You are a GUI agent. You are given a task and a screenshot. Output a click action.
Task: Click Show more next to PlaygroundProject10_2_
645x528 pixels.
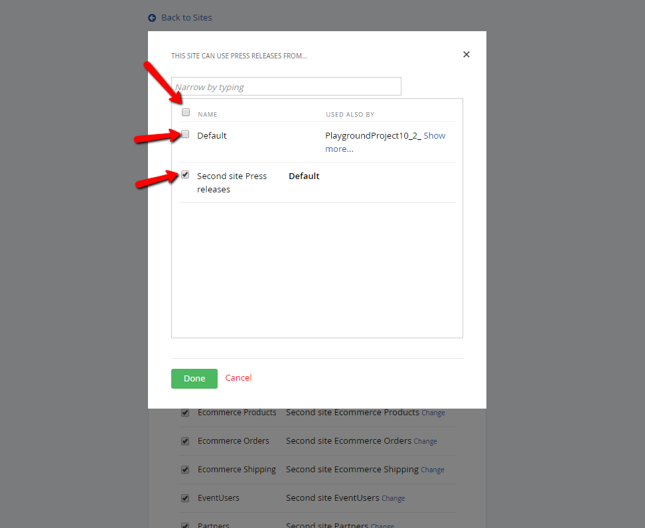click(x=435, y=135)
